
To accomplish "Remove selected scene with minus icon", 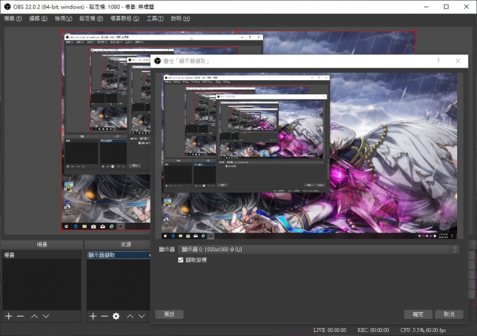I will (x=21, y=316).
